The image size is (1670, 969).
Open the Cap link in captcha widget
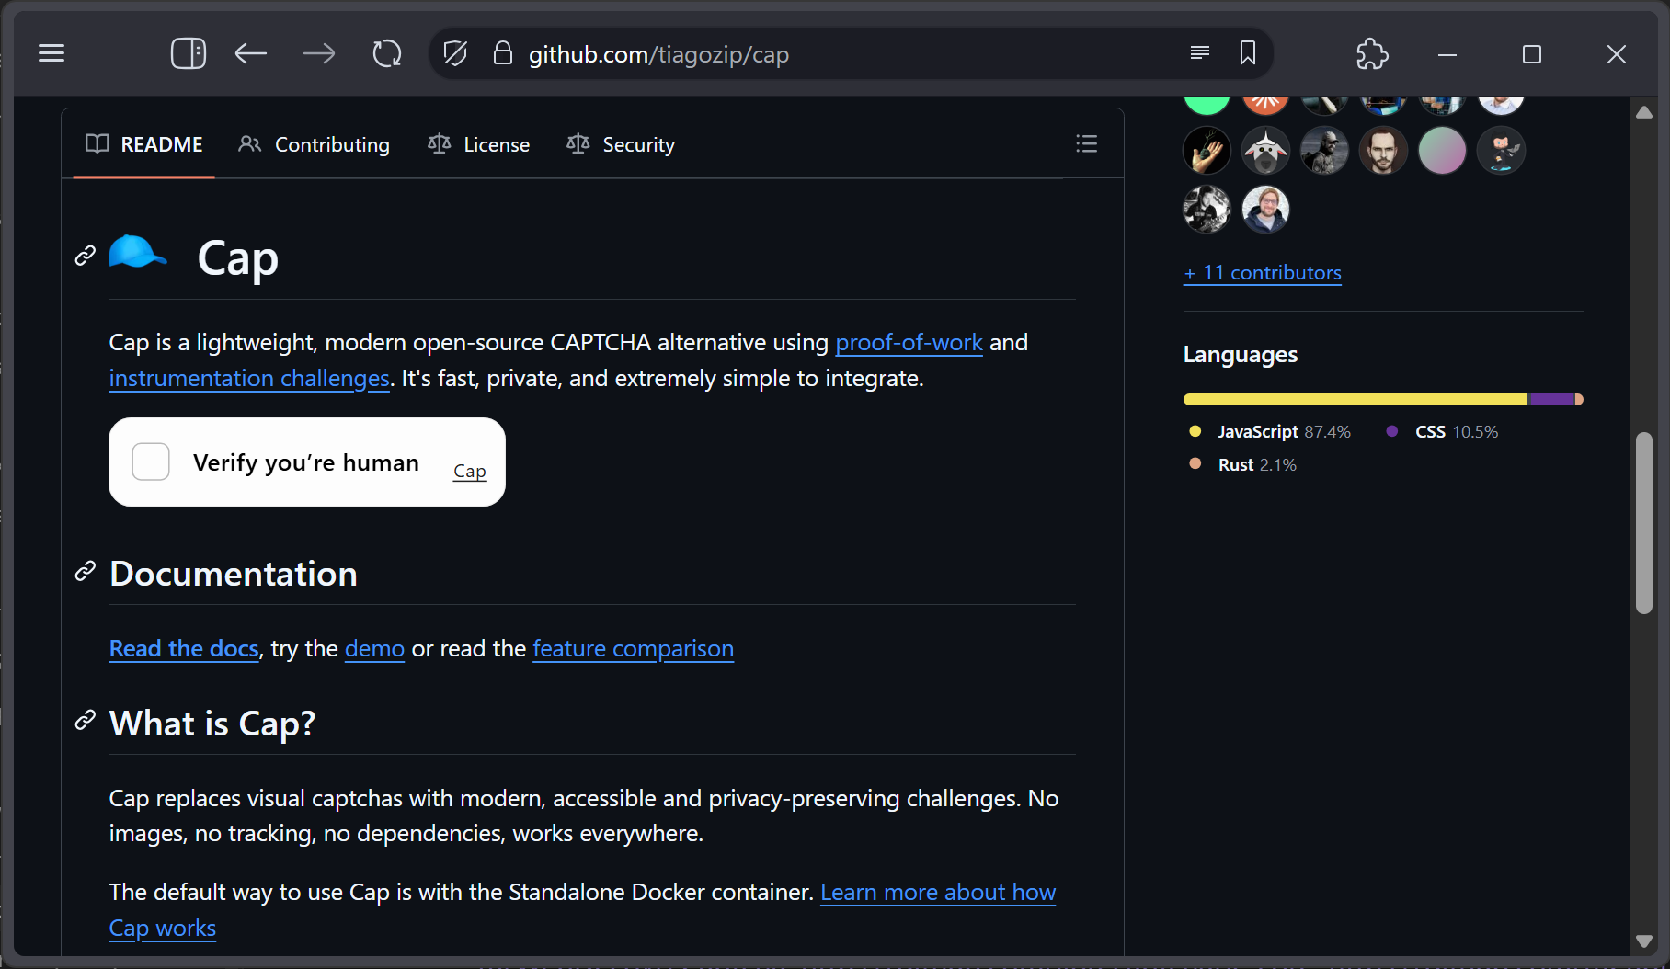[x=469, y=471]
